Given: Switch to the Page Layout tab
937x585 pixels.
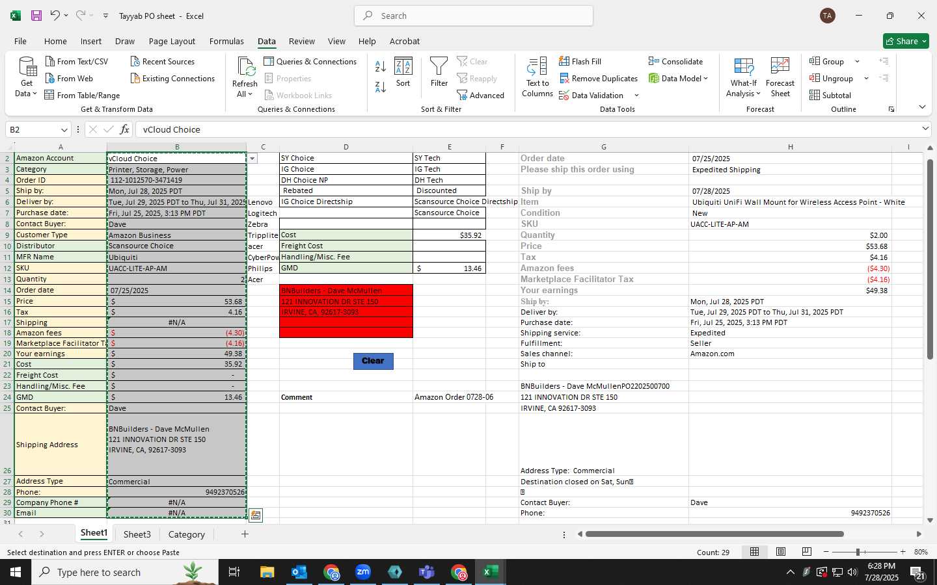Looking at the screenshot, I should [172, 41].
